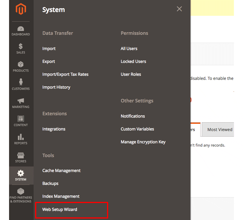
Task: Click the Magento logo icon
Action: (21, 9)
